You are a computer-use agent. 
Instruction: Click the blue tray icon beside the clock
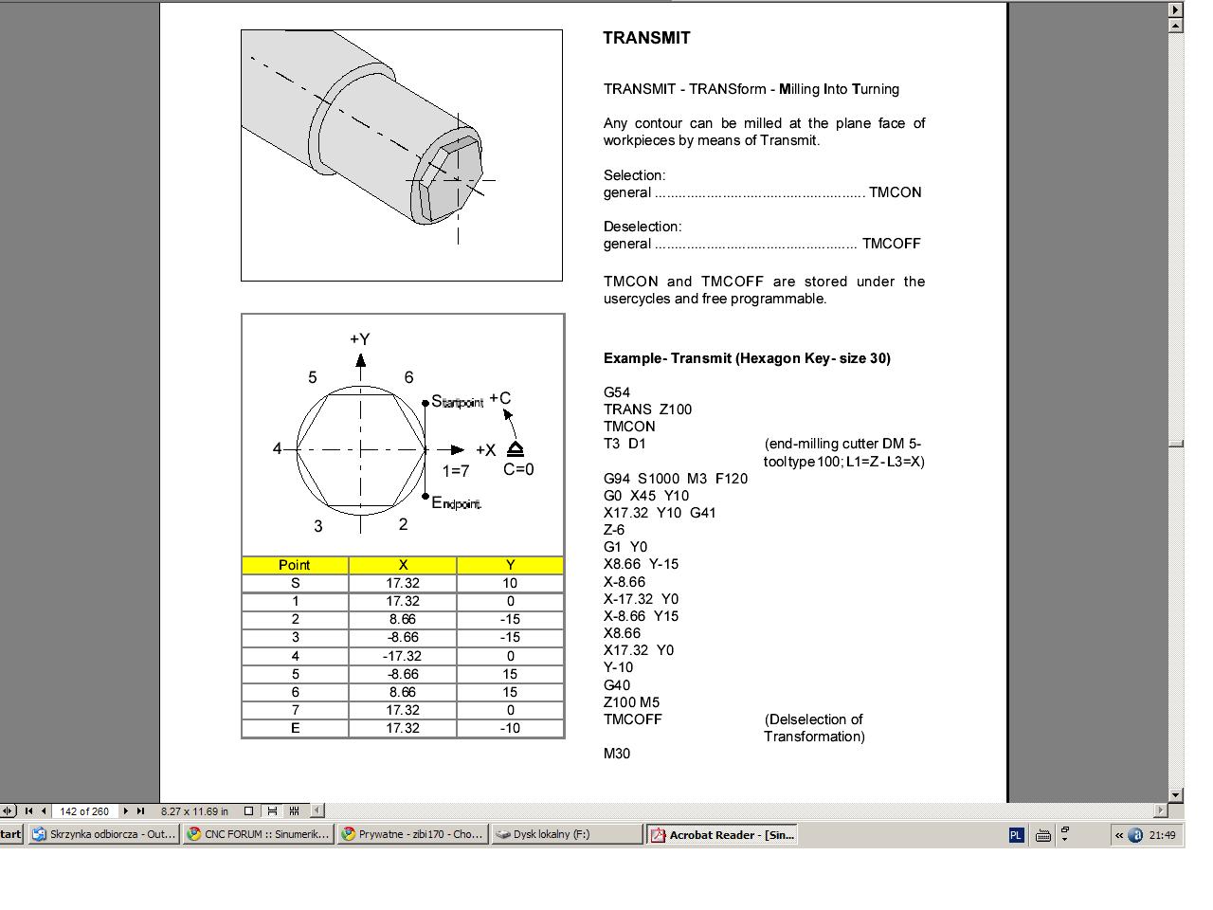(1135, 835)
